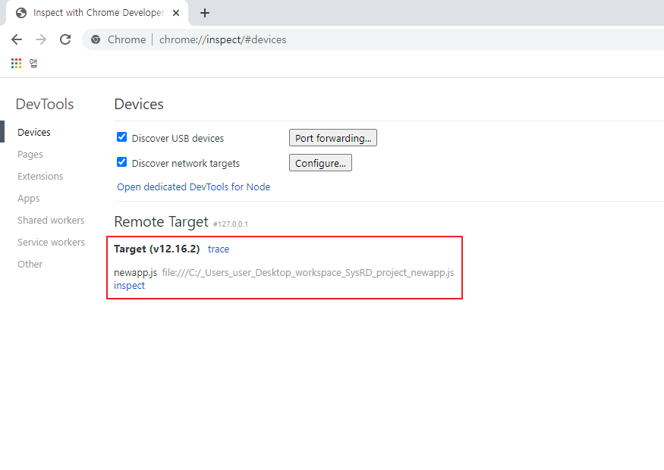Open Service workers section
The image size is (664, 470).
(x=52, y=243)
